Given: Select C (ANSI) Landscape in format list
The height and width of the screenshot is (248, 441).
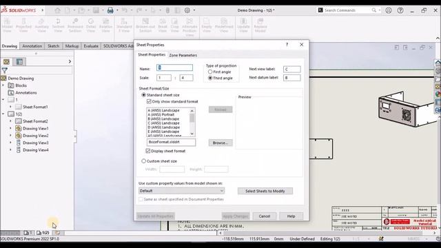Looking at the screenshot, I should point(163,123).
